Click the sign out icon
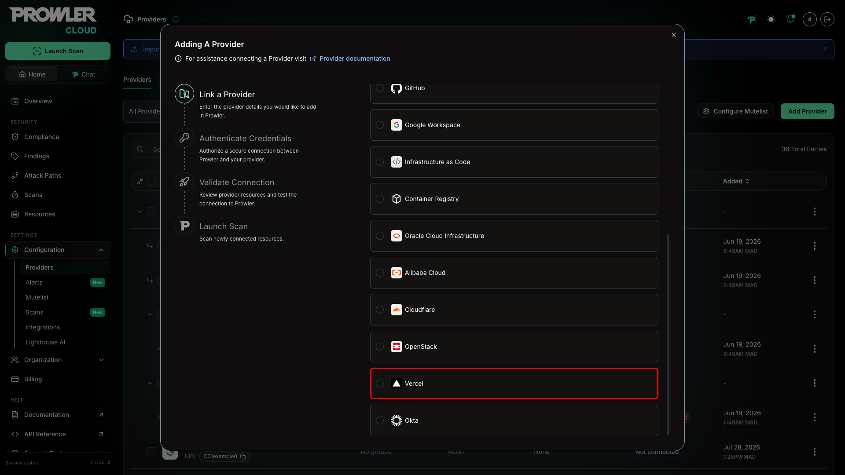Image resolution: width=845 pixels, height=475 pixels. [x=827, y=19]
